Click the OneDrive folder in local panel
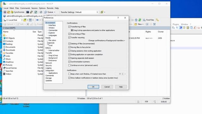 point(9,62)
